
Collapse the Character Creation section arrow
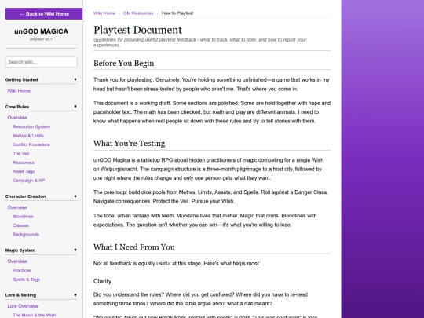pyautogui.click(x=75, y=196)
